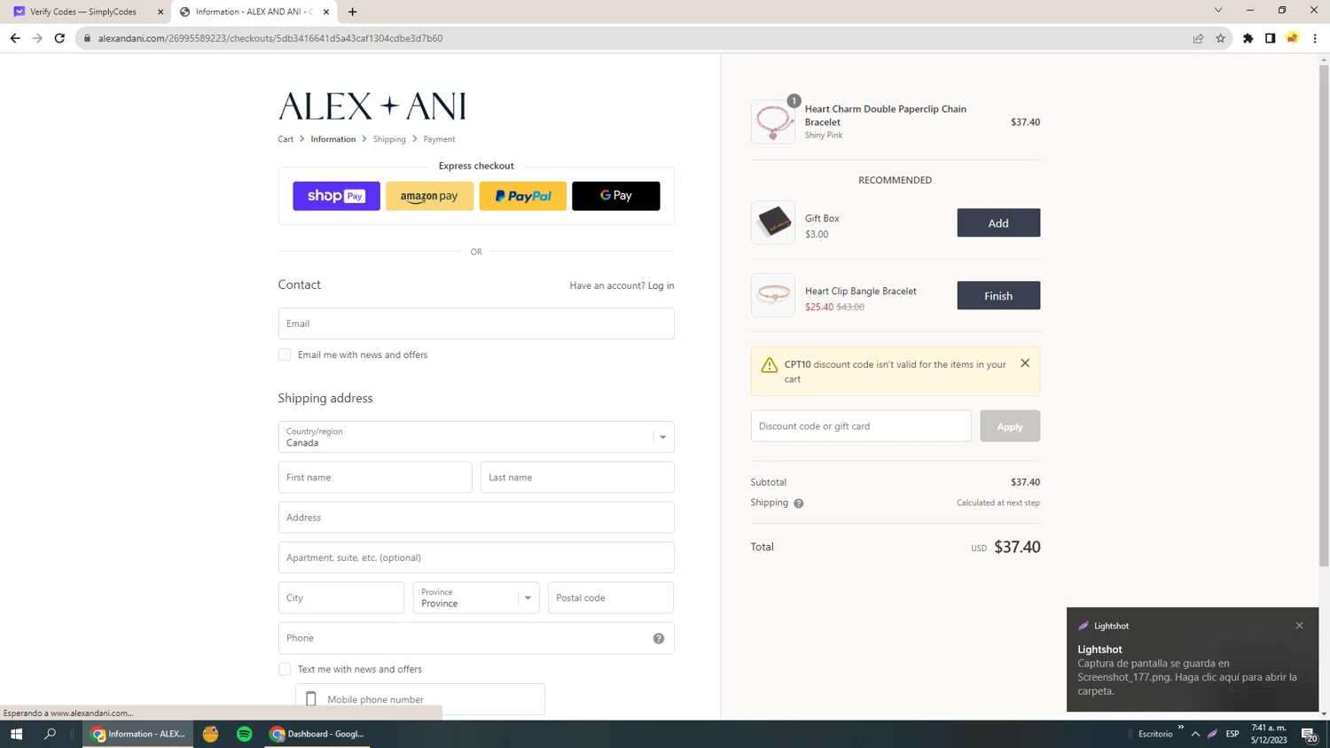The image size is (1330, 748).
Task: Open Windows taskbar search
Action: (x=50, y=734)
